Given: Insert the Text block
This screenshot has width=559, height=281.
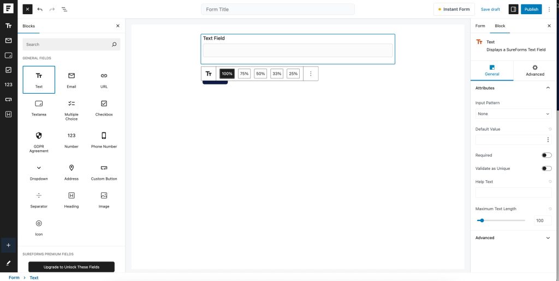Looking at the screenshot, I should pyautogui.click(x=39, y=80).
